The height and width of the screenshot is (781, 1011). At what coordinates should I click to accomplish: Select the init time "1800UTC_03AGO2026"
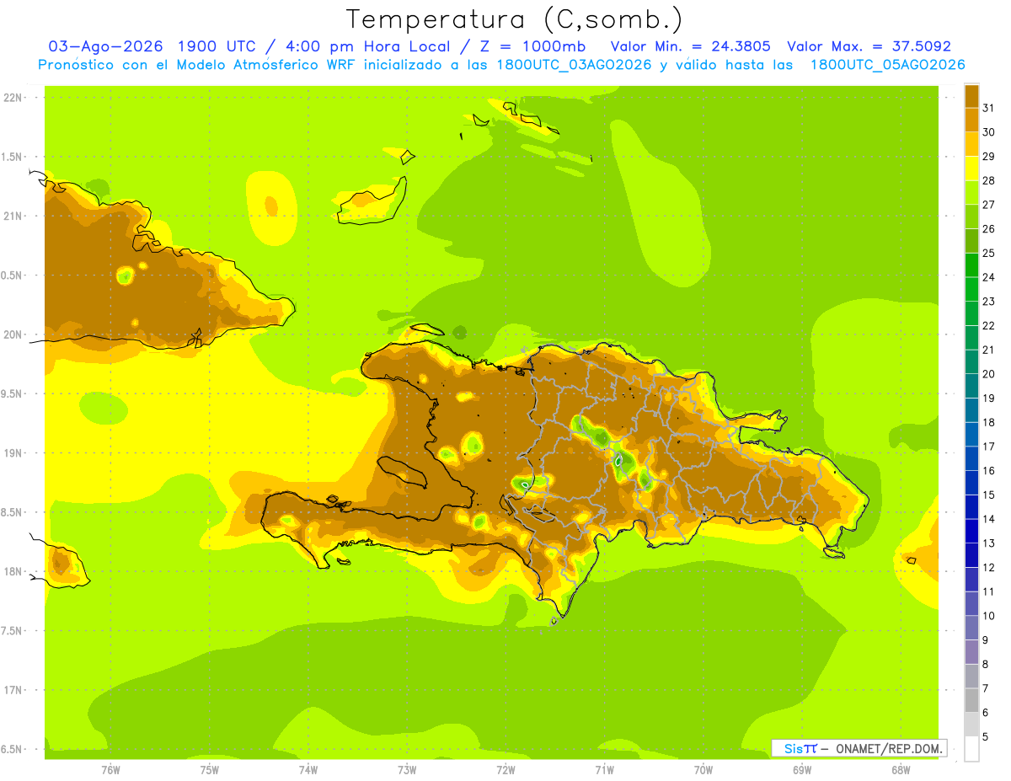tap(570, 65)
